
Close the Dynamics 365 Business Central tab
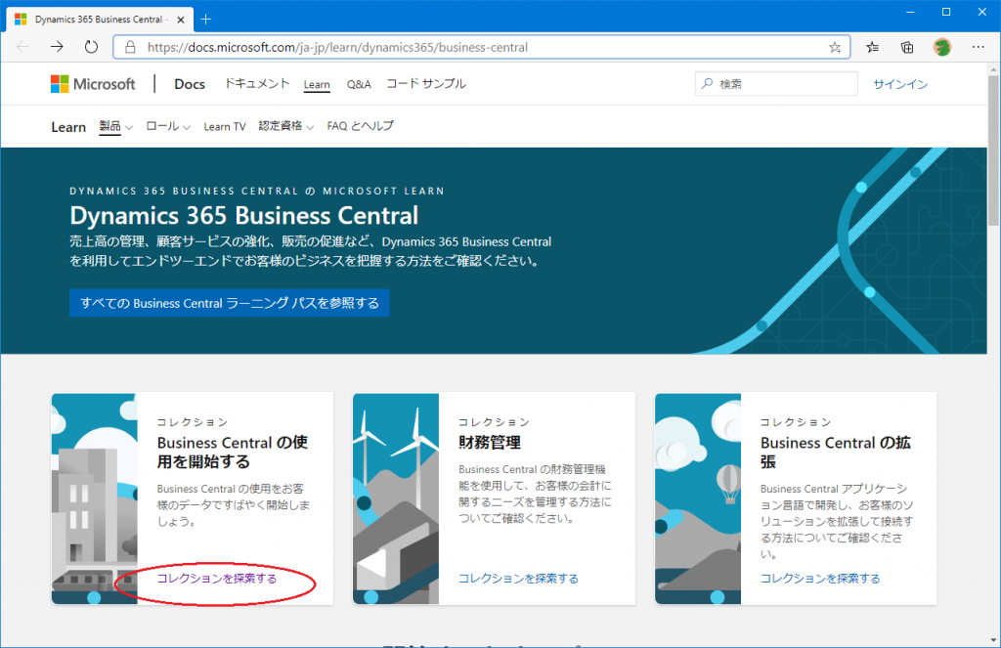[x=181, y=20]
